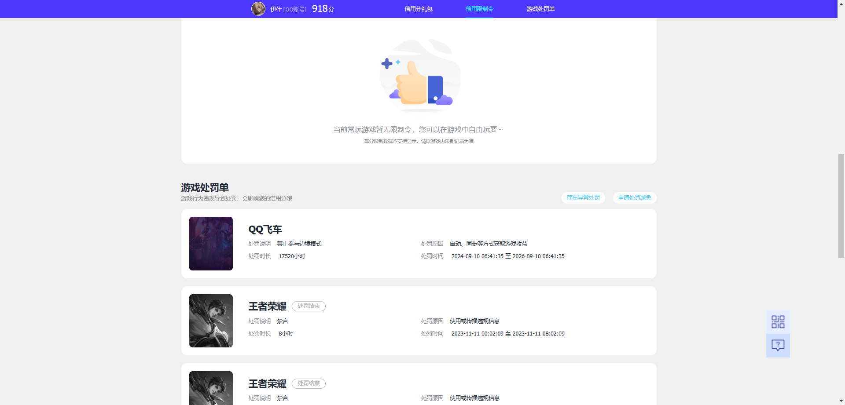Click the user avatar in top bar
Viewport: 845px width, 405px height.
pyautogui.click(x=258, y=9)
